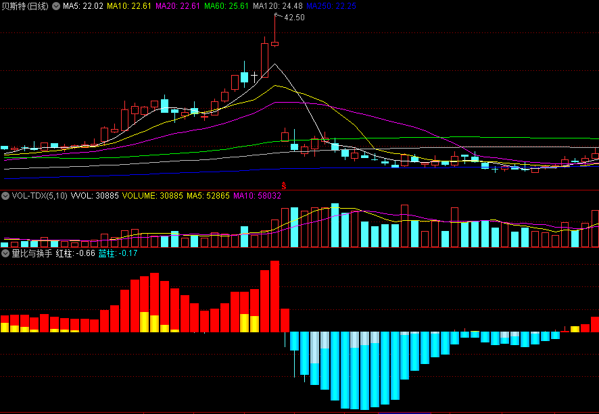Click the tallest red bar in 量比与换手 panel
The height and width of the screenshot is (414, 599).
pyautogui.click(x=274, y=296)
